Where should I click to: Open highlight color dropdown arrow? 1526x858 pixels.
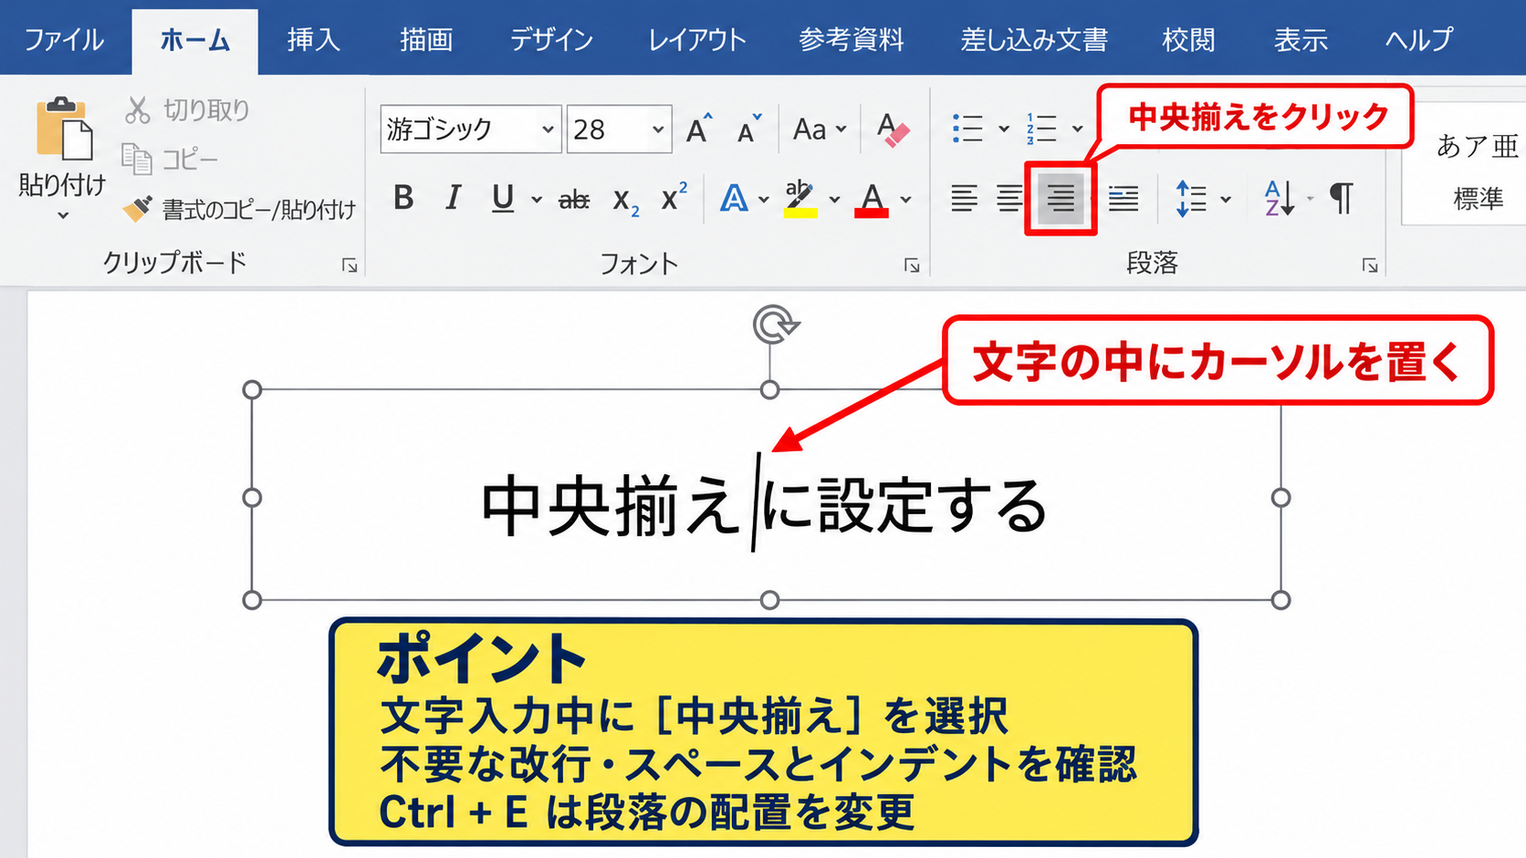[834, 200]
